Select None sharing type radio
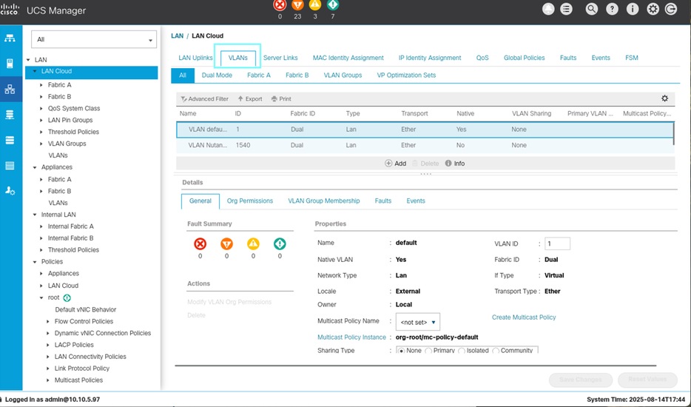 point(402,351)
